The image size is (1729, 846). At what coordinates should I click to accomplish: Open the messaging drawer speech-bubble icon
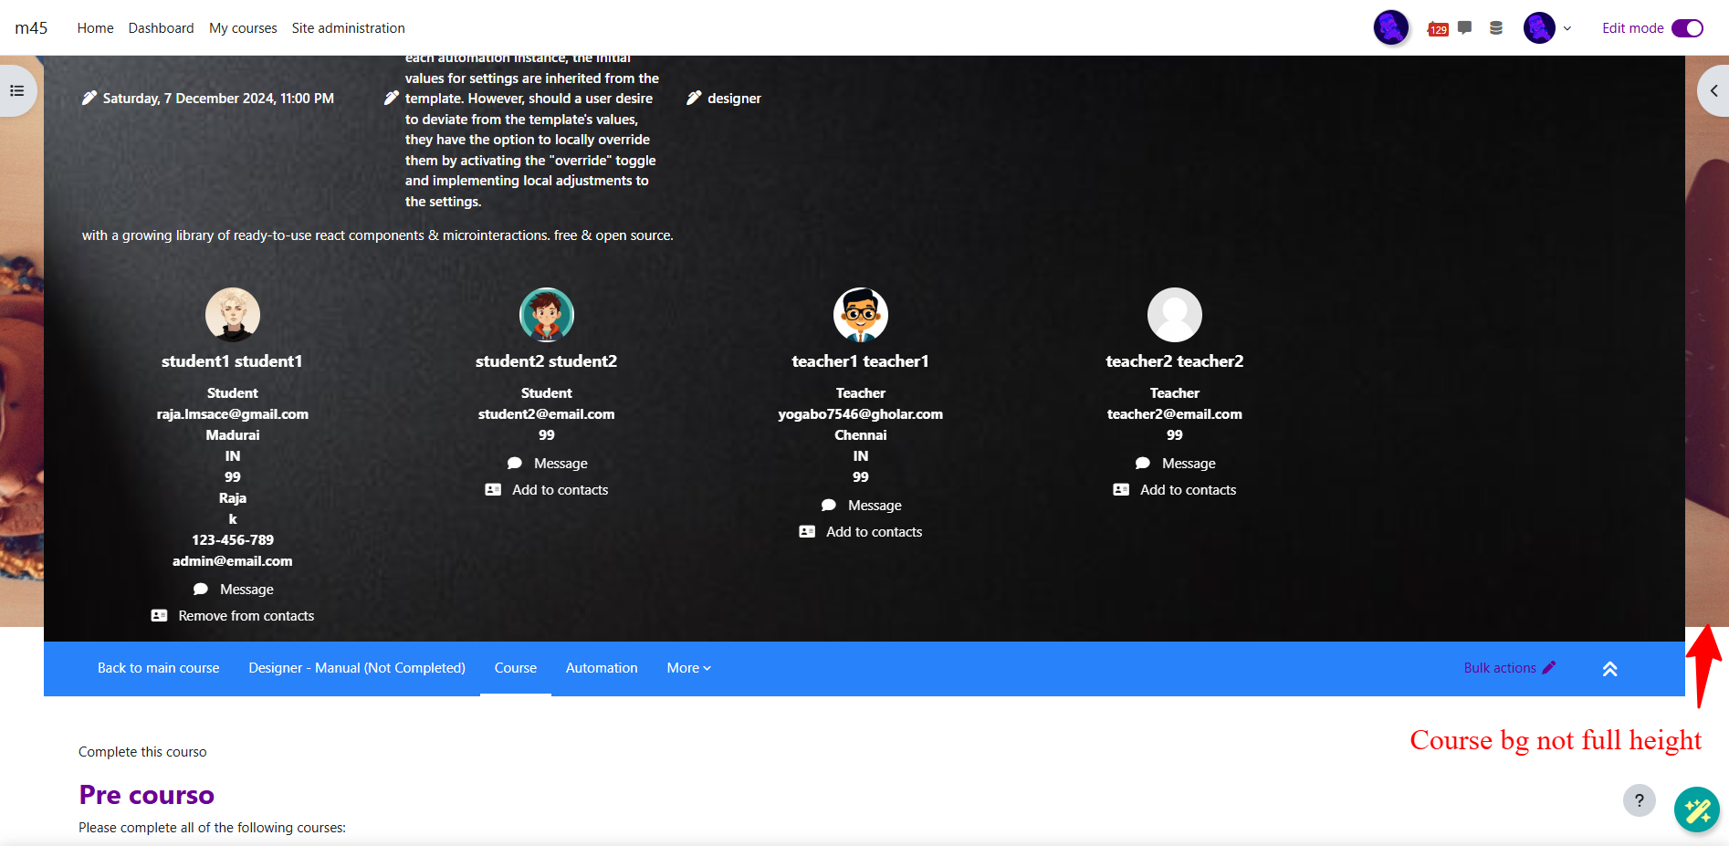pos(1465,27)
